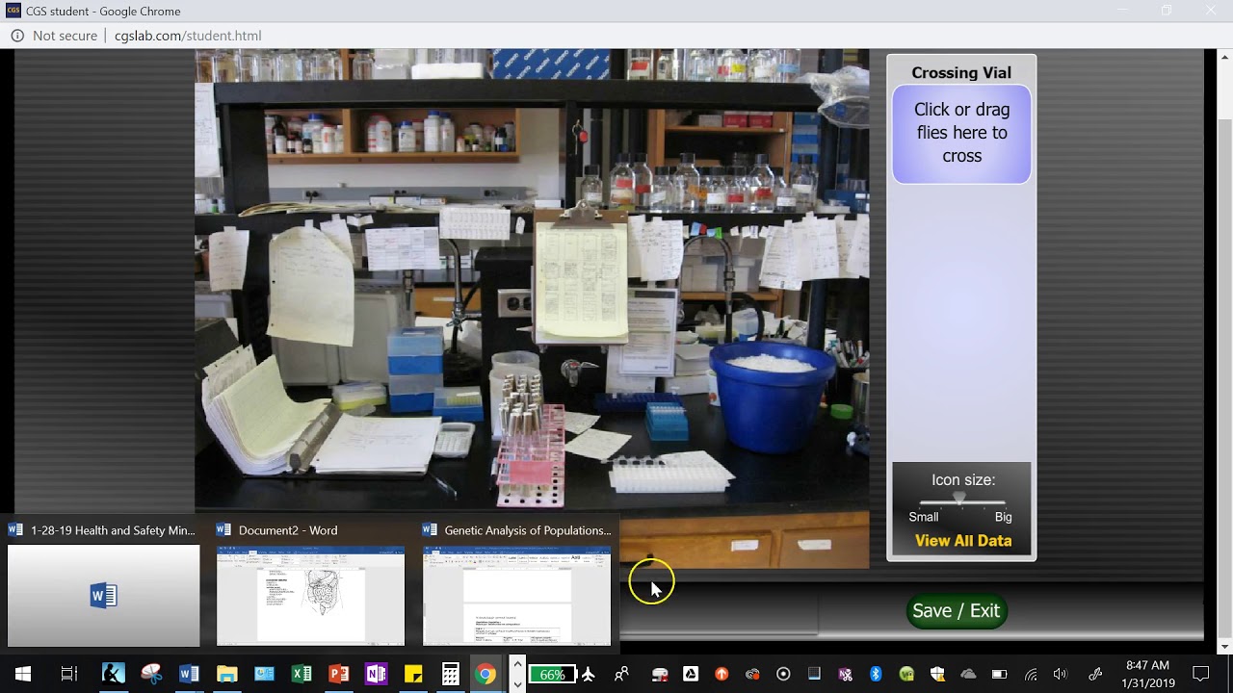This screenshot has height=693, width=1233.
Task: Open the power battery tray icon
Action: pos(999,674)
